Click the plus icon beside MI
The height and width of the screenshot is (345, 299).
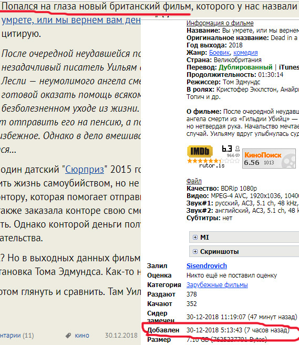(x=195, y=237)
